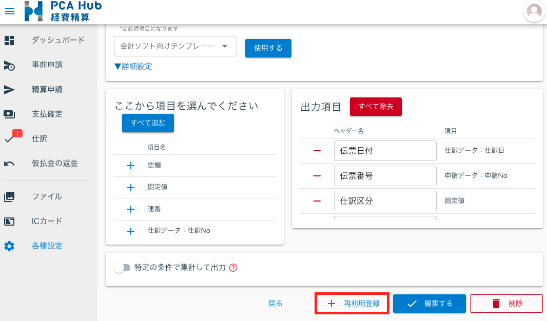
Task: Click the 戻る link
Action: 276,303
